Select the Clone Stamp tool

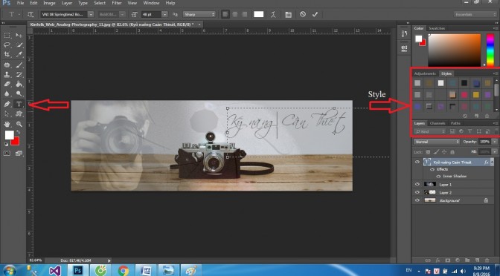pyautogui.click(x=7, y=75)
